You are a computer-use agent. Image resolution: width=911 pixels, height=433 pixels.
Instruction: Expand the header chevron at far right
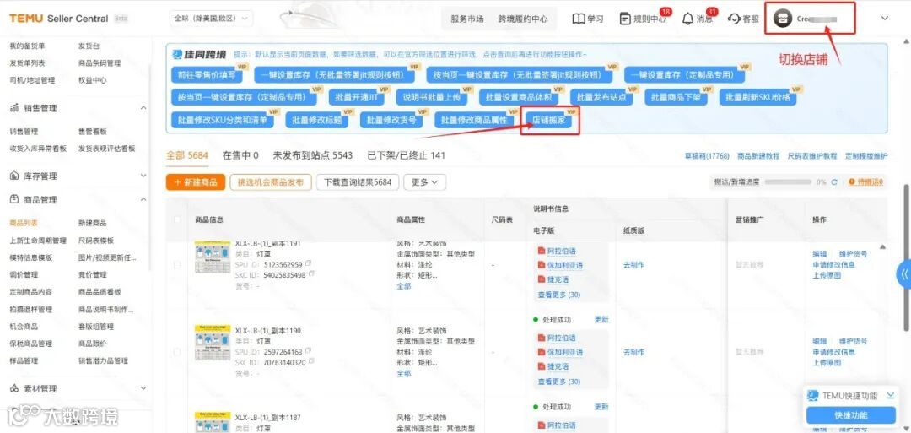(885, 19)
